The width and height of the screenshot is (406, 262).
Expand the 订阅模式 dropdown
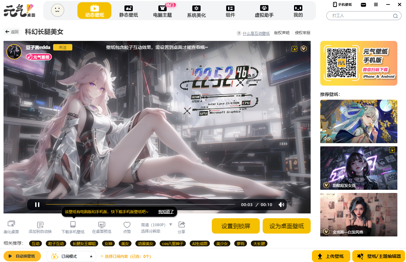71,256
